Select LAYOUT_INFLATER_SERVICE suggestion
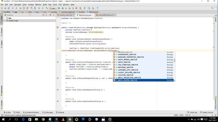Image resolution: width=218 pixels, height=122 pixels. (143, 73)
